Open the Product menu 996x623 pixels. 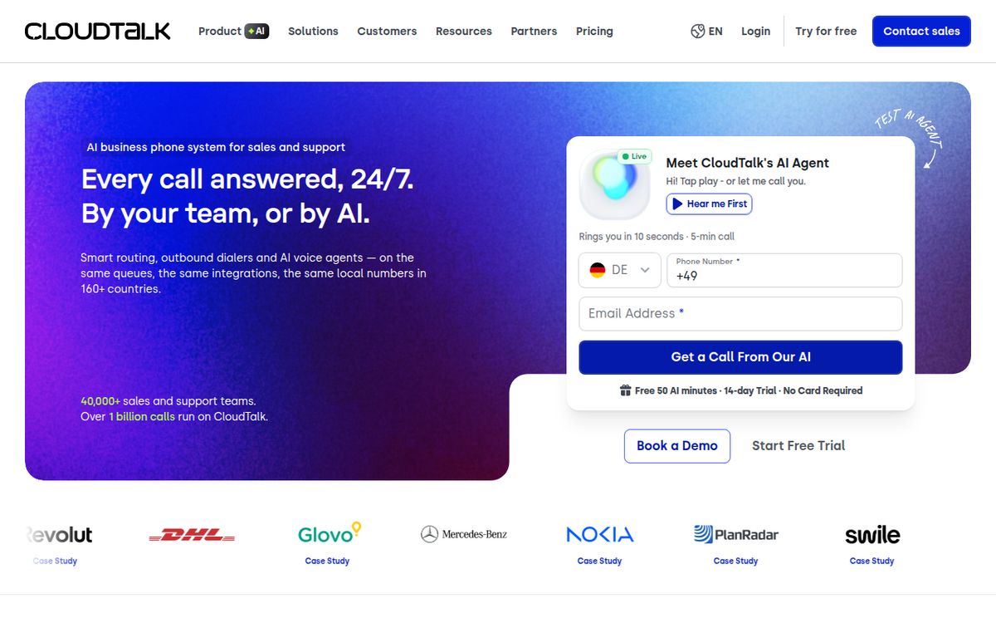click(x=233, y=31)
